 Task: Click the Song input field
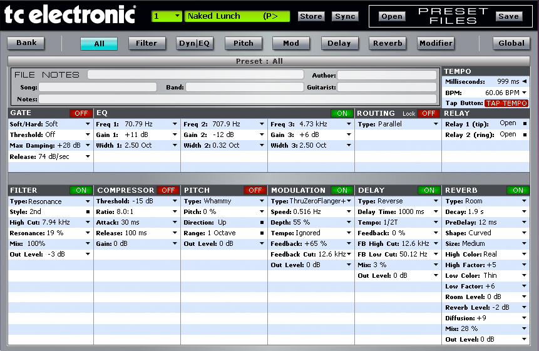(x=98, y=87)
